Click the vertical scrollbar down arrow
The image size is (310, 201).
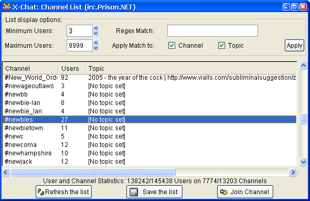[303, 162]
